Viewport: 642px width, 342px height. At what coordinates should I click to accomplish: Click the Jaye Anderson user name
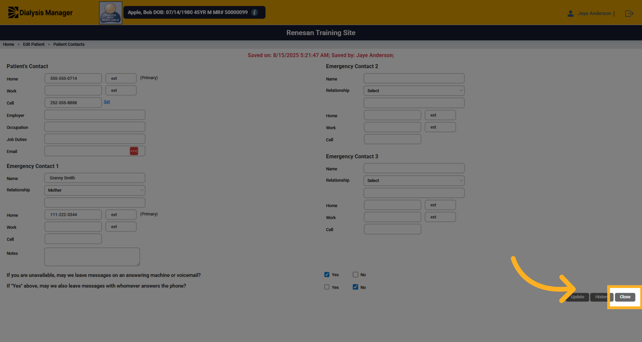[594, 13]
